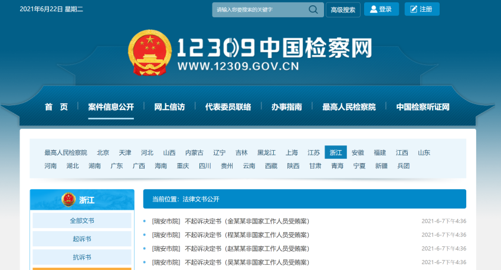Select 云南 region
The width and height of the screenshot is (501, 270).
[x=248, y=165]
